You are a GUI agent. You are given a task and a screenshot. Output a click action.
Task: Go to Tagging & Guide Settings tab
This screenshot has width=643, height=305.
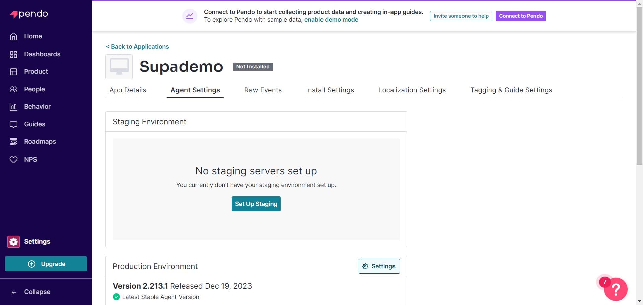[x=511, y=90]
